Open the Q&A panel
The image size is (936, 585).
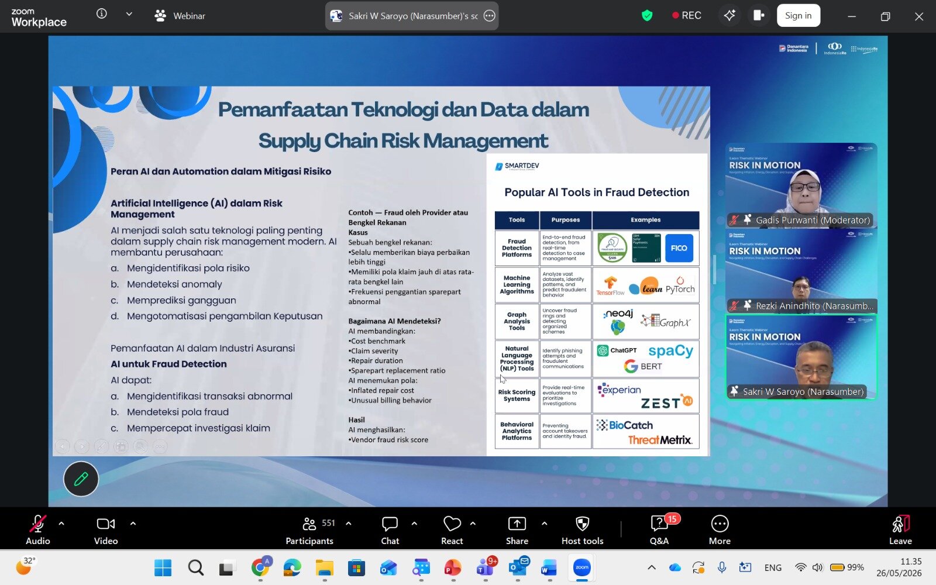[659, 530]
